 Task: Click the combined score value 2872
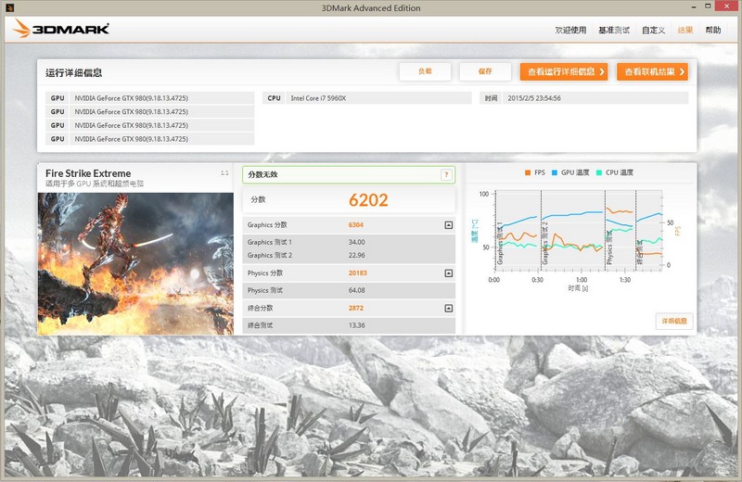356,309
